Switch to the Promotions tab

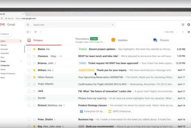click(x=90, y=40)
